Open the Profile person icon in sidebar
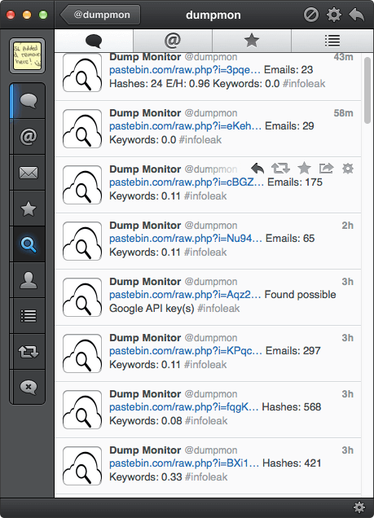The width and height of the screenshot is (374, 518). pyautogui.click(x=29, y=280)
